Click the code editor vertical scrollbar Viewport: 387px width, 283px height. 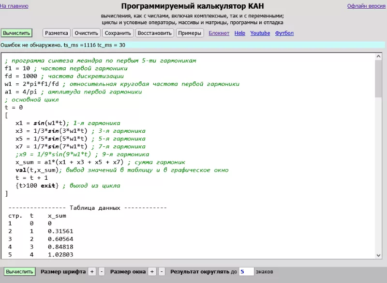pos(378,78)
